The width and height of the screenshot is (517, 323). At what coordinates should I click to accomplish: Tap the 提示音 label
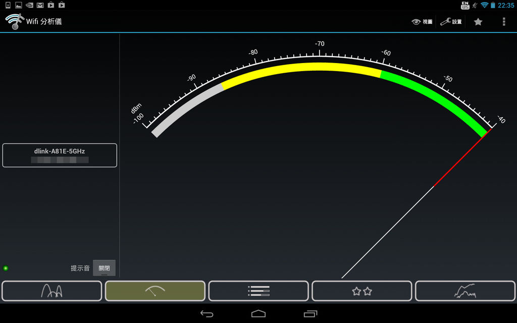80,268
